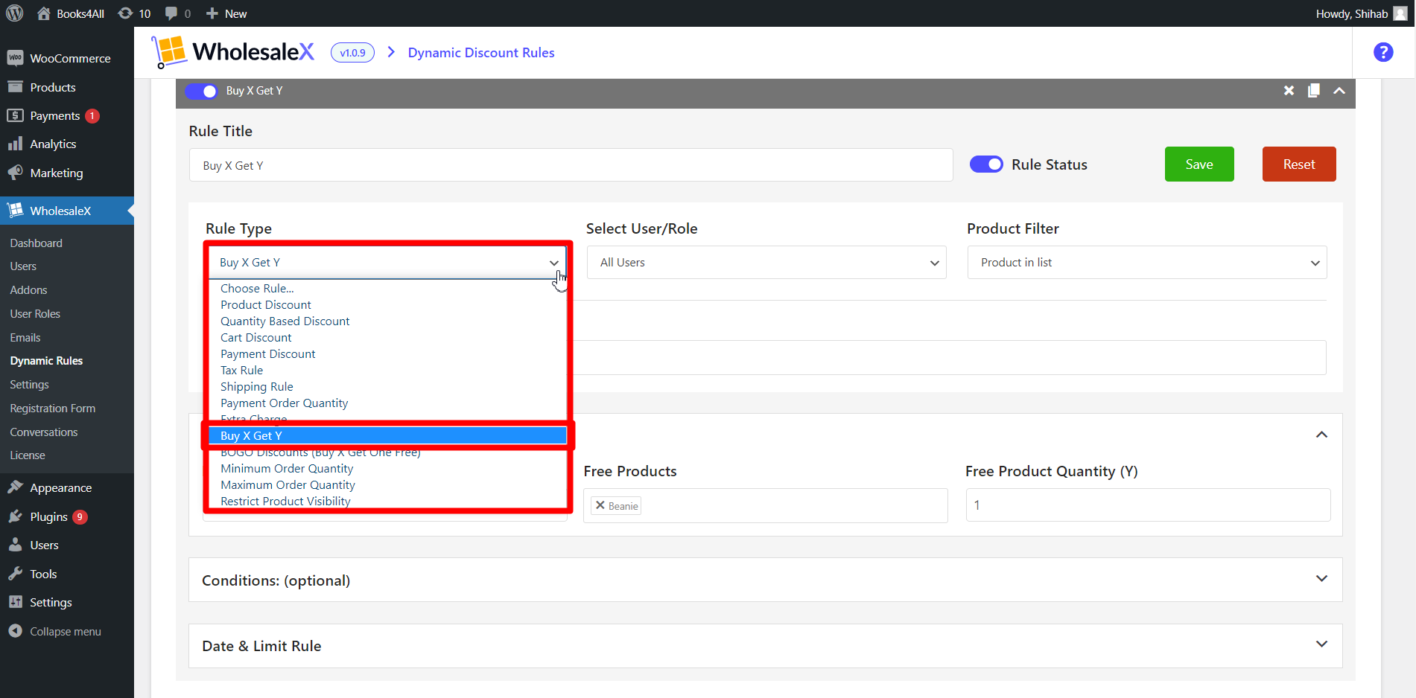Open the admin Users menu near Tools

click(67, 545)
